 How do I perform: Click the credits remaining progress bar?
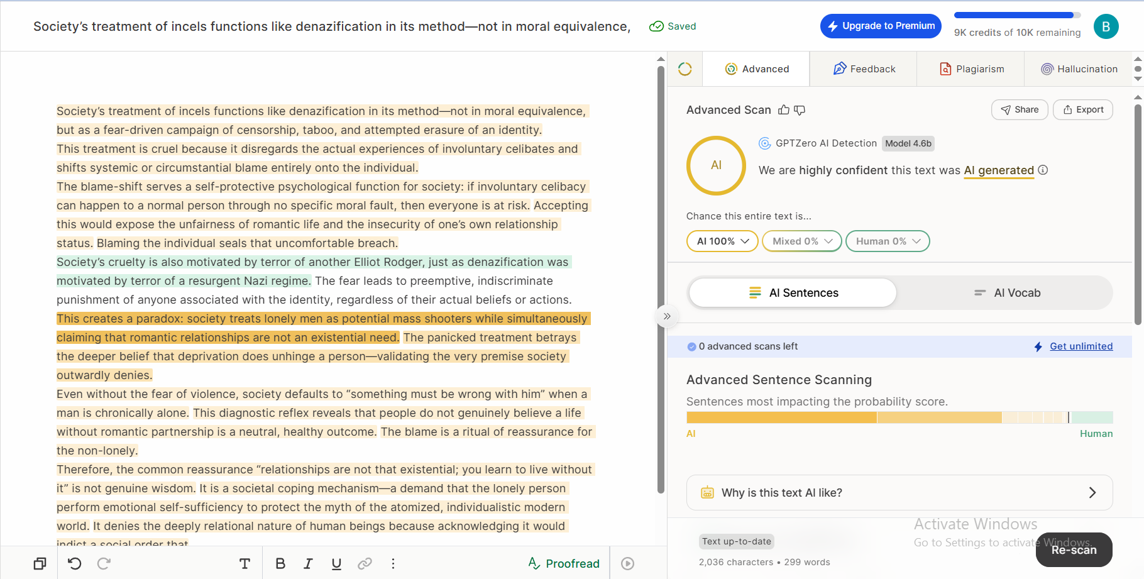click(x=1018, y=15)
